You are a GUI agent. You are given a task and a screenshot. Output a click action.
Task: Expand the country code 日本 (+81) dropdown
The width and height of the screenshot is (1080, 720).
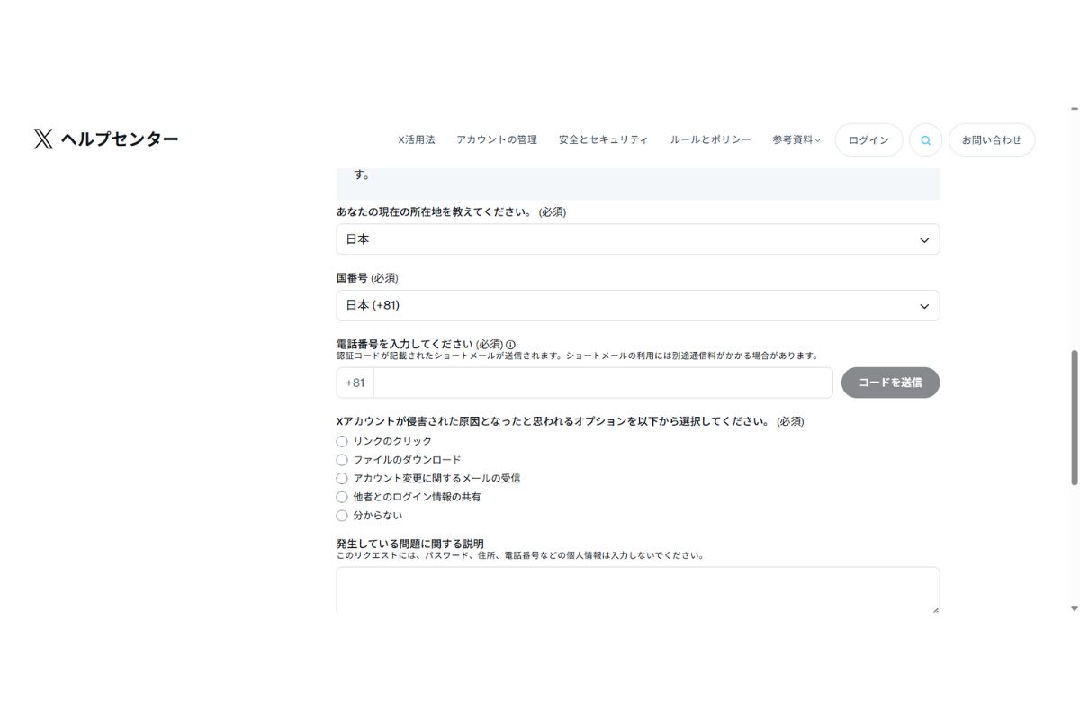637,306
